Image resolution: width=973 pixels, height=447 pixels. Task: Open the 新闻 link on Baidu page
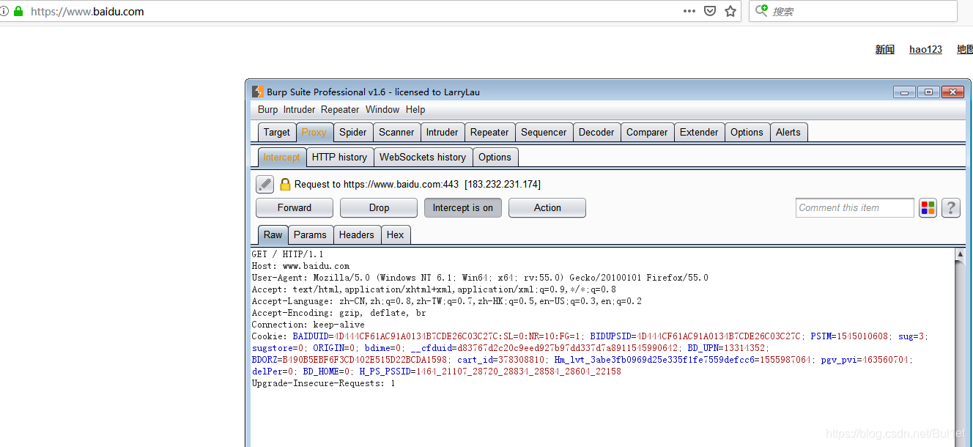pyautogui.click(x=885, y=50)
